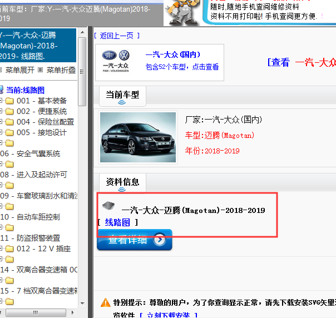This screenshot has height=318, width=336.
Task: Click folder icon above 车窗玻璃刮水和清洗
Action: [x=9, y=185]
